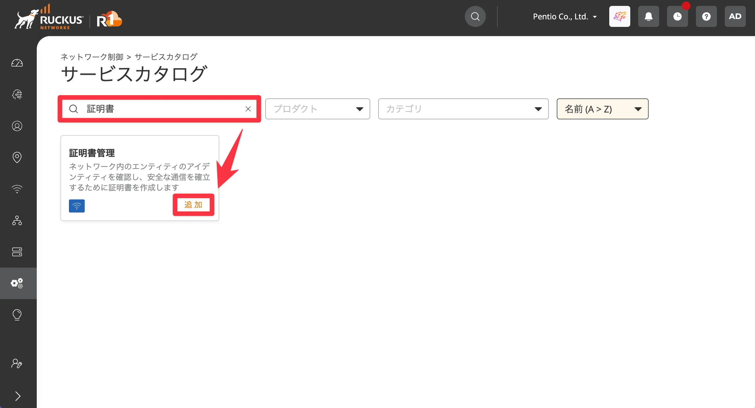The width and height of the screenshot is (755, 408).
Task: Open the Pentio Co., Ltd. tenant dropdown
Action: tap(565, 17)
